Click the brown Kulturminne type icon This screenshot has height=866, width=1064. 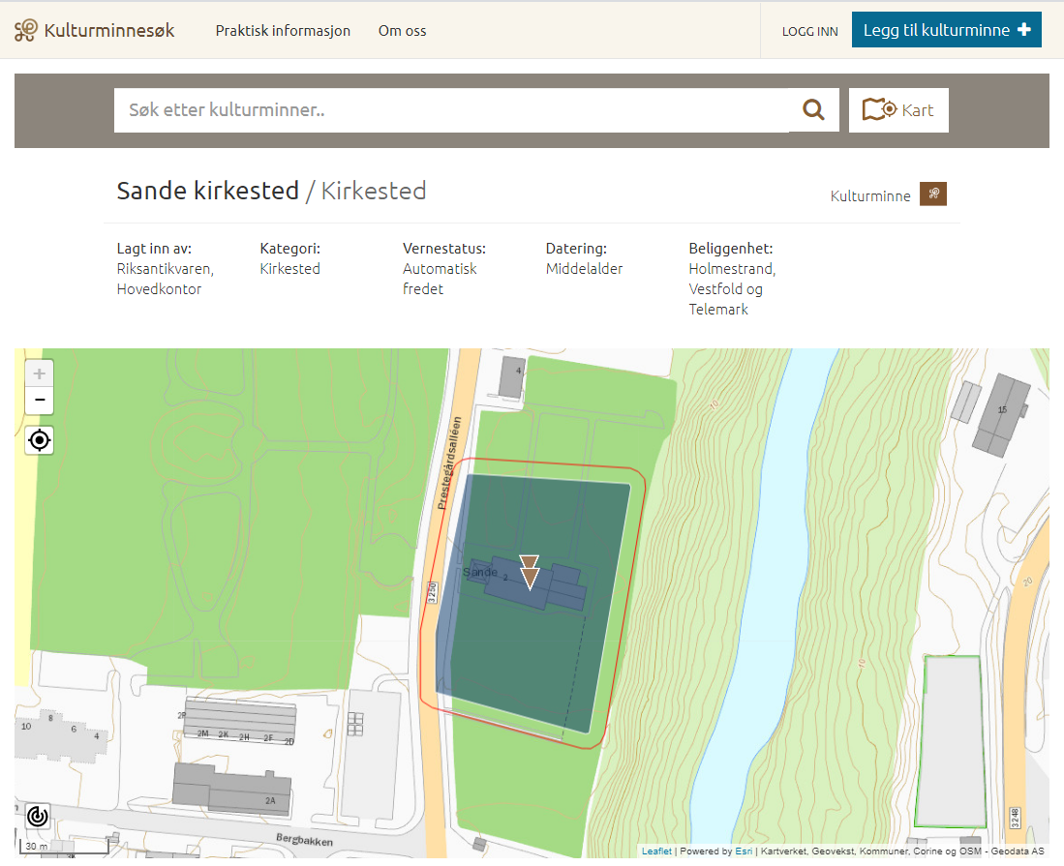pos(932,194)
